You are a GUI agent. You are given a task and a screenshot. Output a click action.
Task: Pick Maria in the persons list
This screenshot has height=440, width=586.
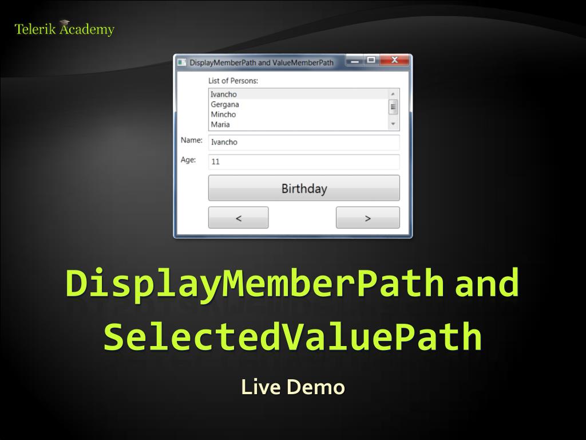click(299, 124)
